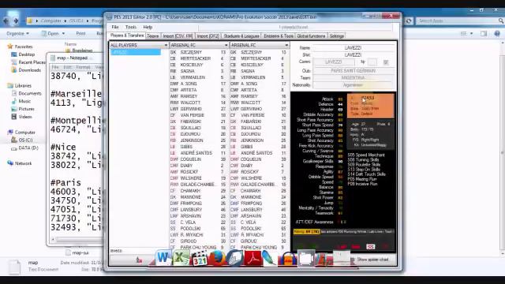
Task: Select VAN PERSIE in middle squad list
Action: [196, 115]
